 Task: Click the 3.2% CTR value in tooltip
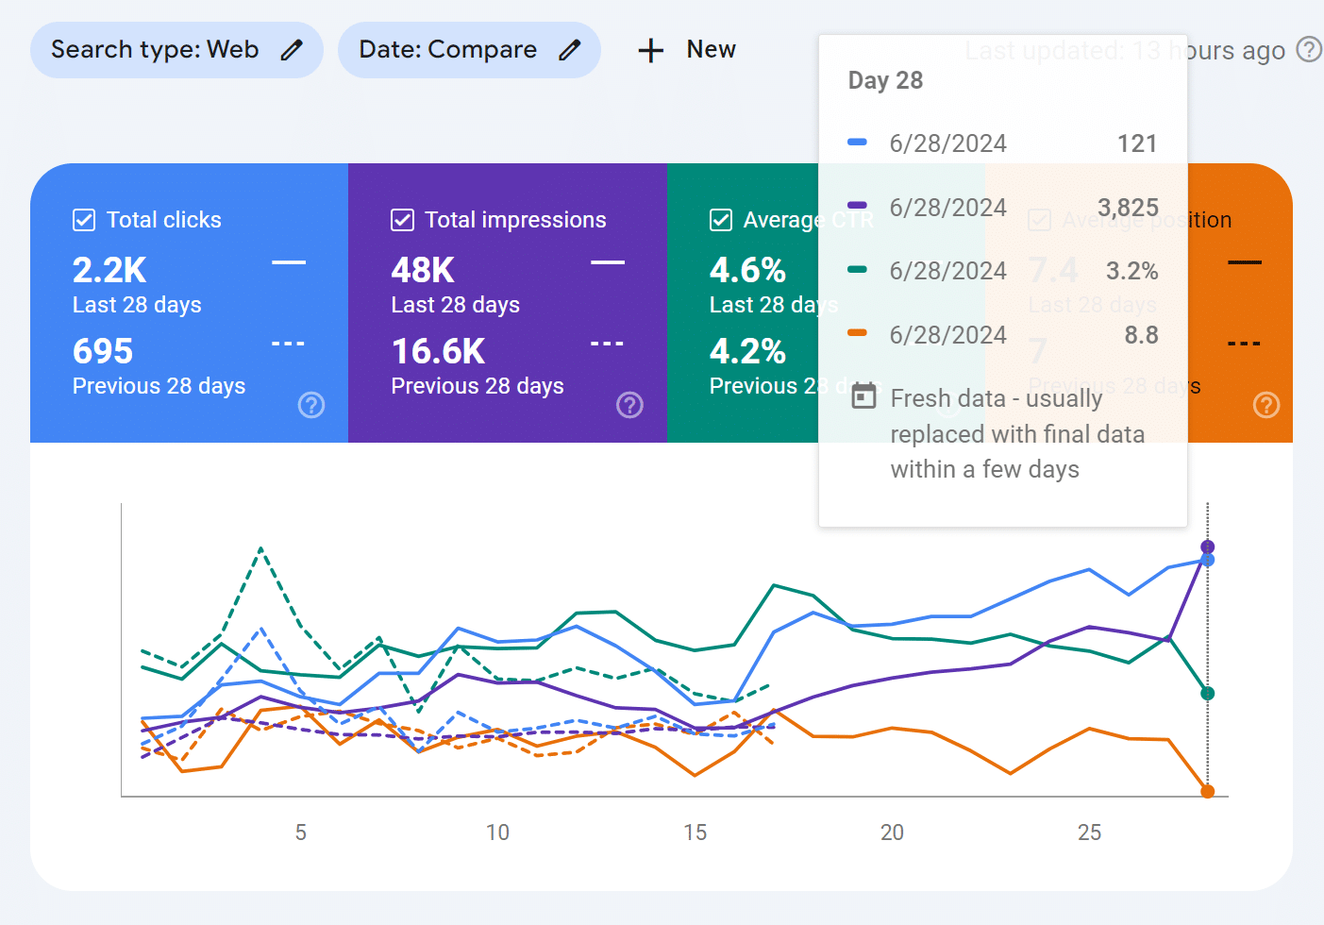(x=1132, y=271)
